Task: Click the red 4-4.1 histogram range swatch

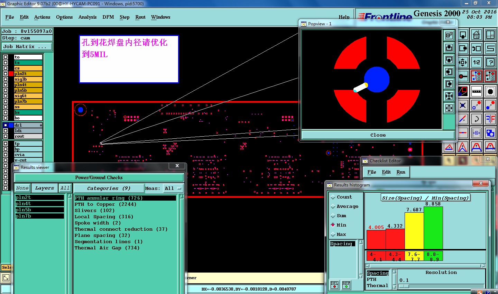Action: click(x=376, y=256)
